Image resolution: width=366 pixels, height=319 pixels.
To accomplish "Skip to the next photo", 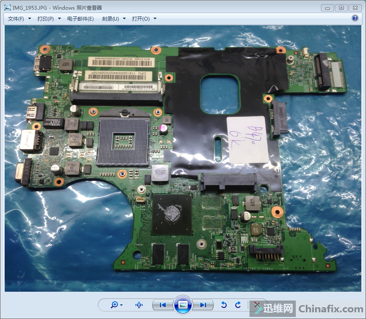I will [203, 305].
